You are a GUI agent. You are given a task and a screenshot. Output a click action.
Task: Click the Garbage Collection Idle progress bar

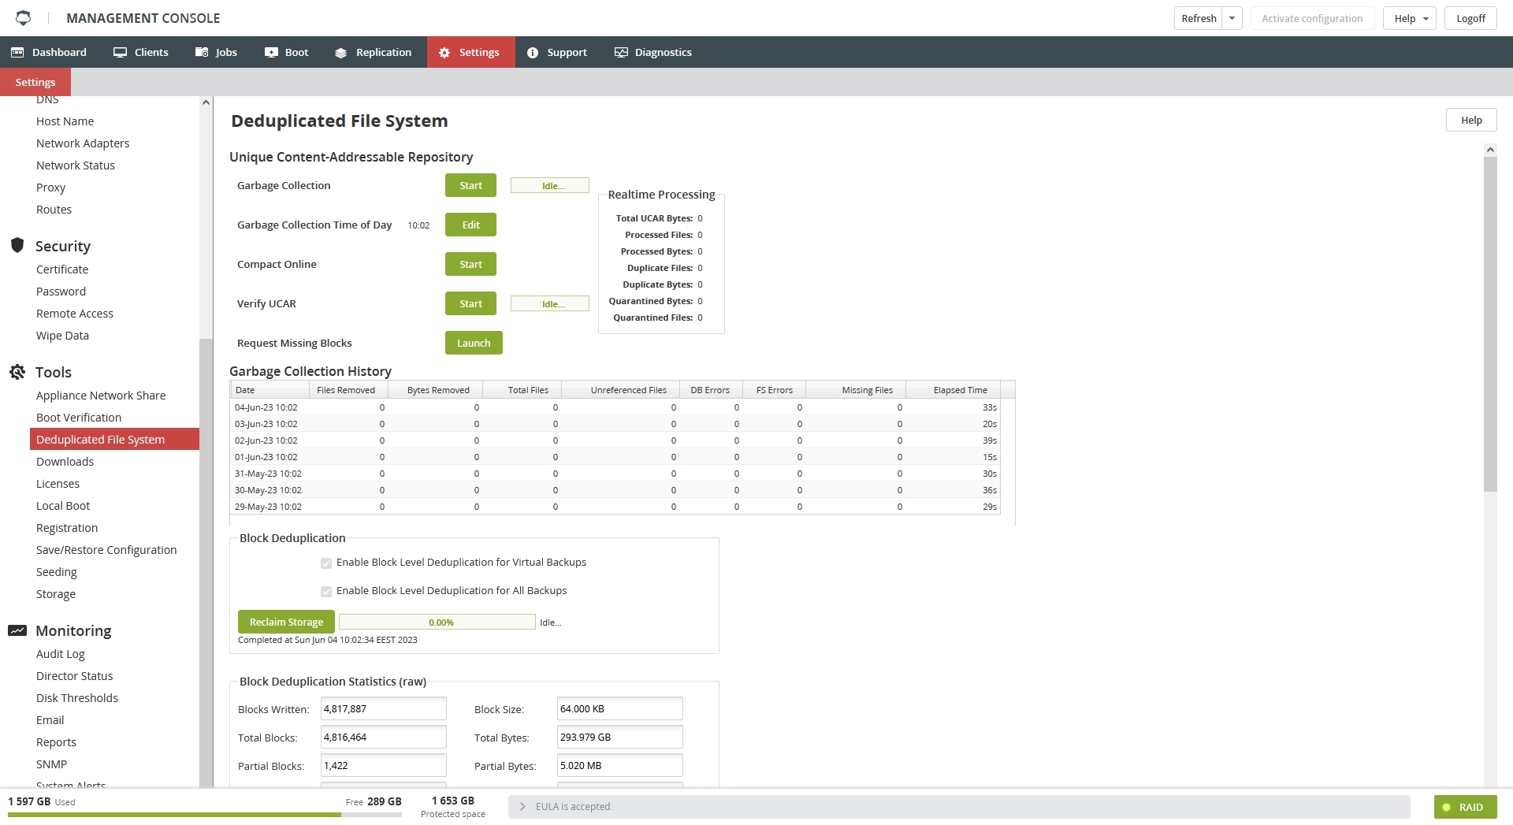550,185
